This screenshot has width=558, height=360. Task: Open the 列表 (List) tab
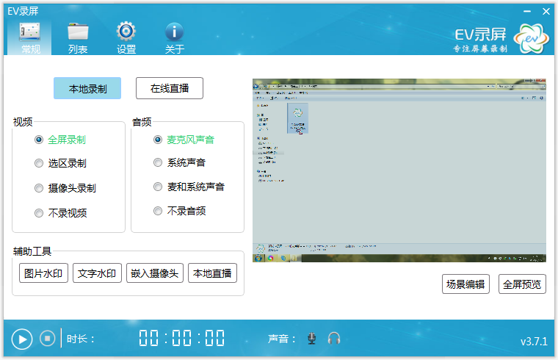click(x=78, y=38)
